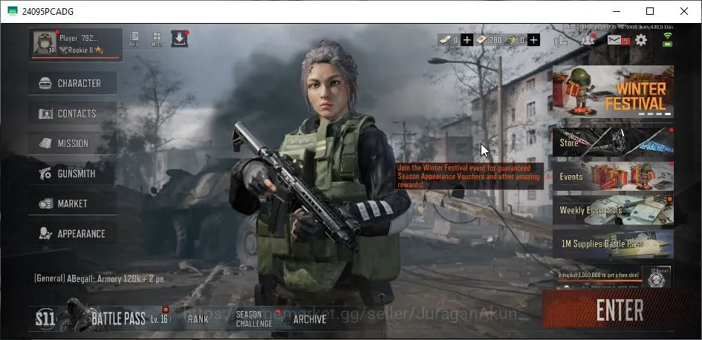The image size is (702, 340).
Task: Open the More options grid icon
Action: 157,39
